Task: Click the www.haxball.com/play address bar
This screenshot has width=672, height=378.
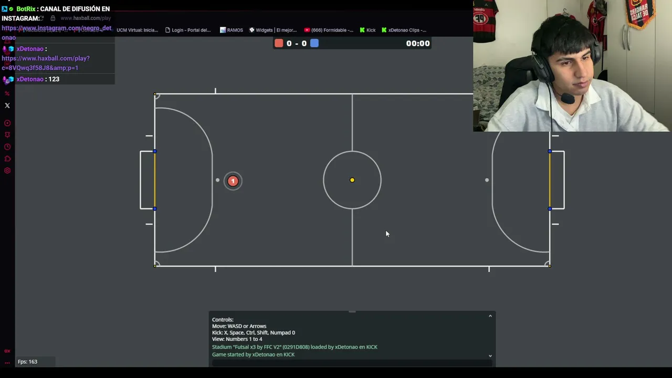Action: point(86,18)
